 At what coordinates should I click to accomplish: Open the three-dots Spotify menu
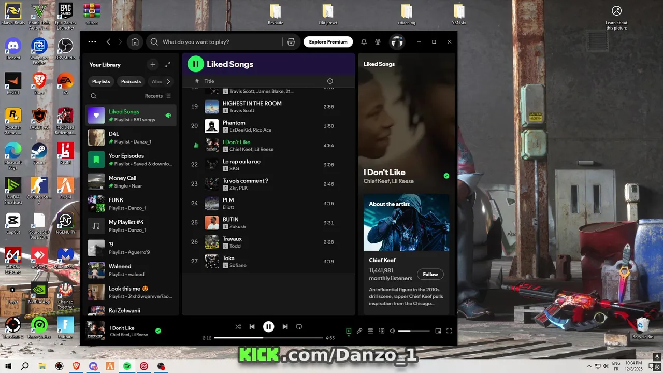(92, 42)
